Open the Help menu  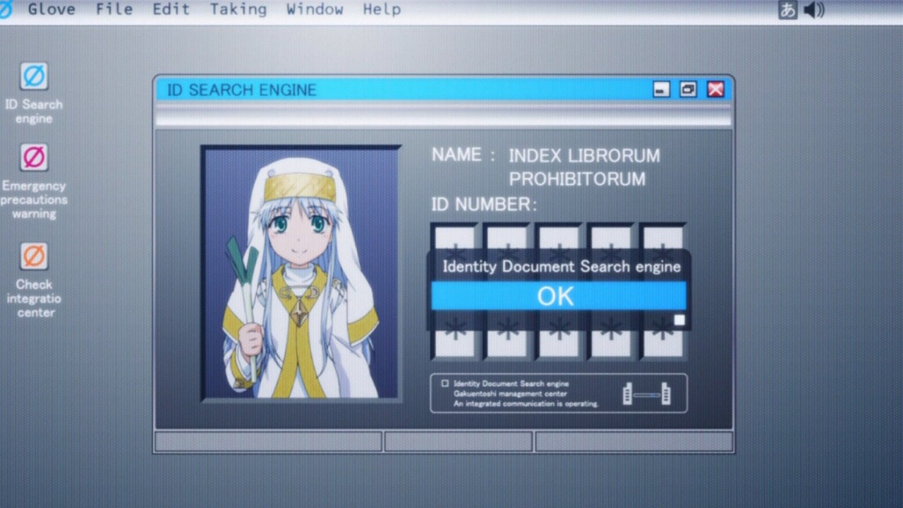[382, 10]
